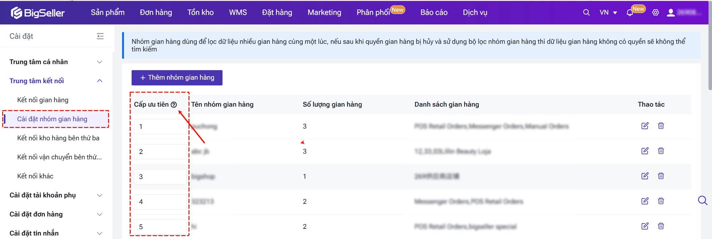Open the Đơn hàng menu

pyautogui.click(x=156, y=12)
